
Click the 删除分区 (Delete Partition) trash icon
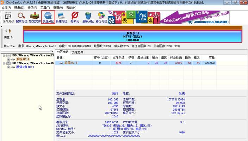coord(88,17)
